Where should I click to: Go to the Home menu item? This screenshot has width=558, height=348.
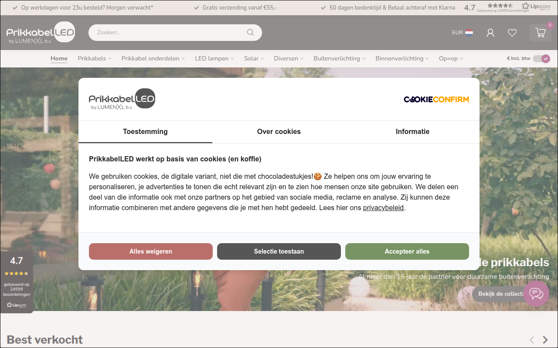pyautogui.click(x=59, y=59)
